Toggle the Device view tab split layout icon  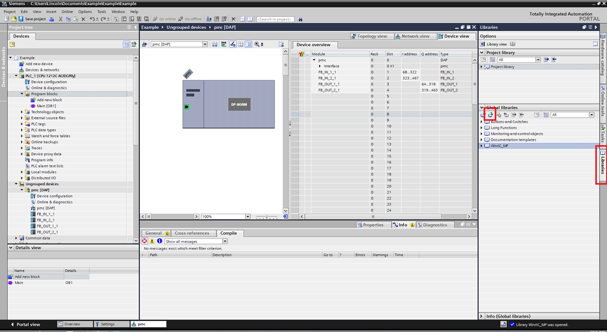pyautogui.click(x=248, y=44)
